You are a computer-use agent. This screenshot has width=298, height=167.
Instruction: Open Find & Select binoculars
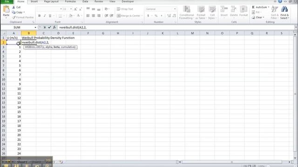pyautogui.click(x=284, y=13)
